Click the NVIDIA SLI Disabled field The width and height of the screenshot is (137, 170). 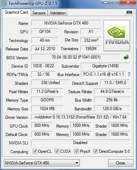click(x=81, y=143)
